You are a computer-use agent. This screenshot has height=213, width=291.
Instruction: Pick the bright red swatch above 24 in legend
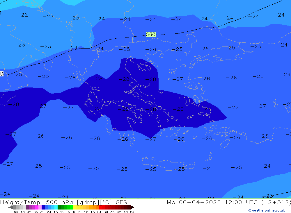pos(100,207)
